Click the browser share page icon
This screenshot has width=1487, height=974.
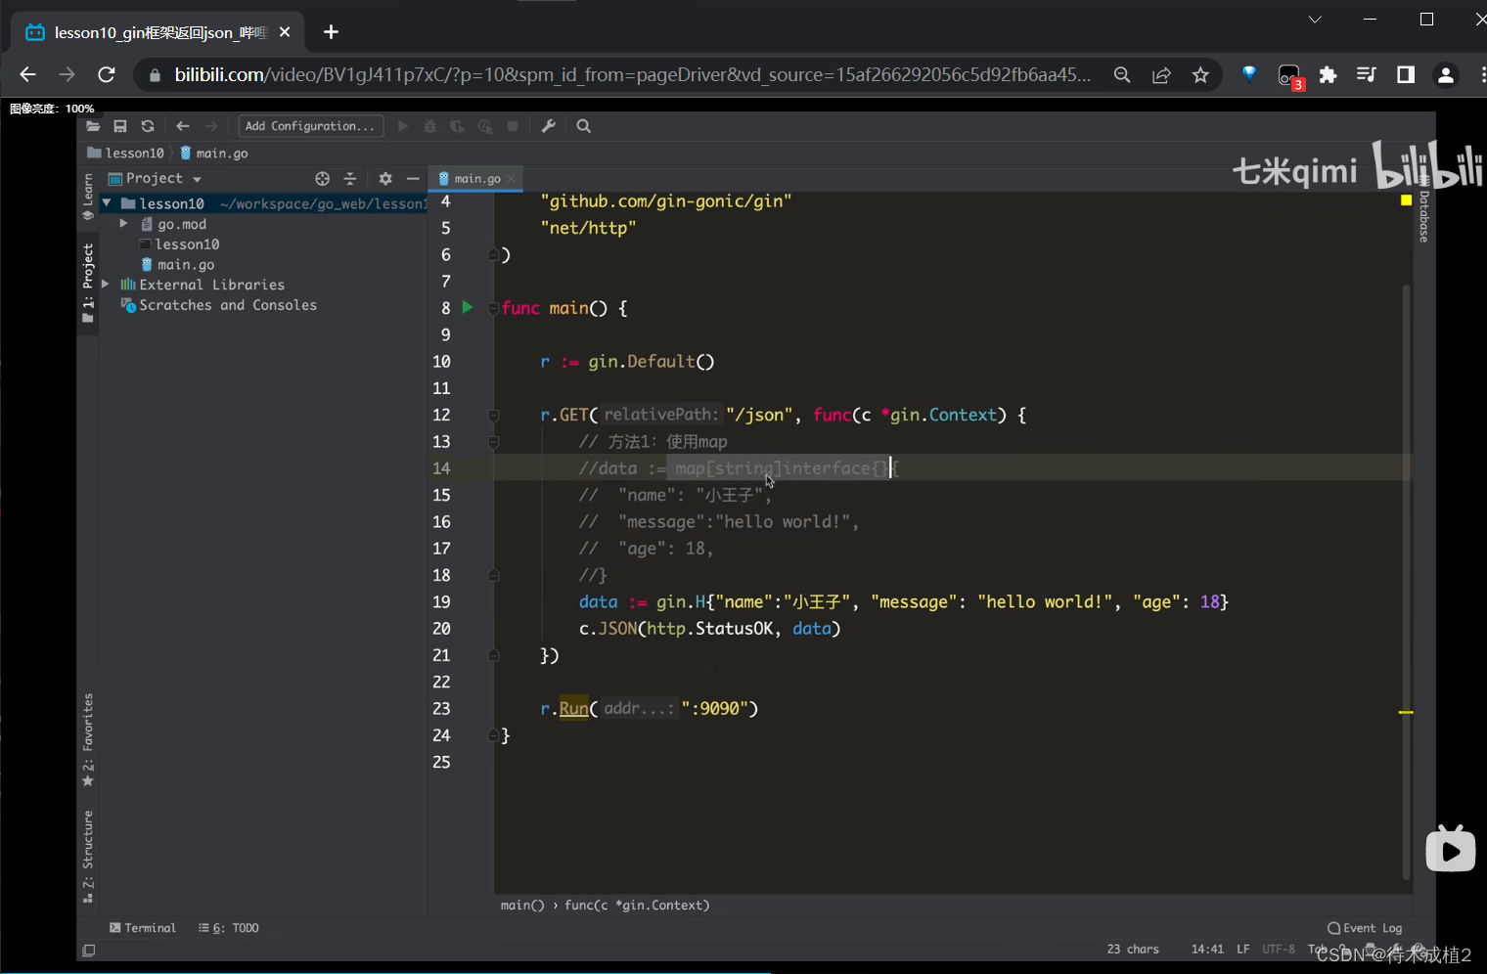tap(1161, 75)
